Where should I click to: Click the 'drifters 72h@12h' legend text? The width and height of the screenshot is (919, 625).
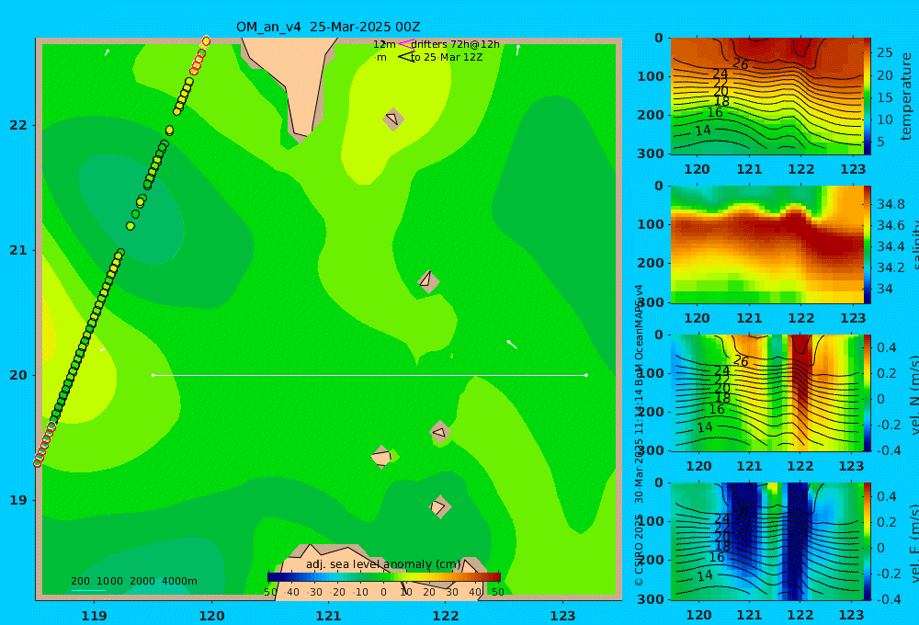tap(456, 44)
